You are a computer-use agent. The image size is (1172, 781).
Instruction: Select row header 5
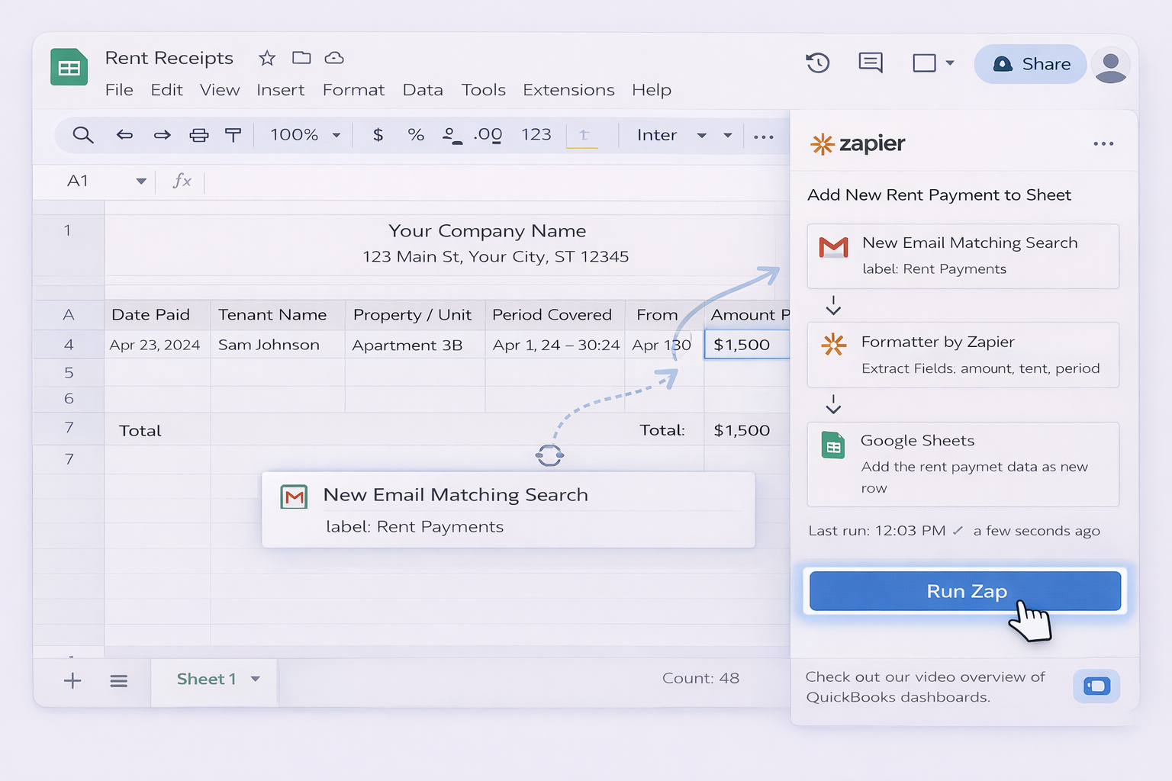point(69,372)
